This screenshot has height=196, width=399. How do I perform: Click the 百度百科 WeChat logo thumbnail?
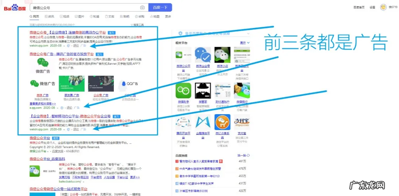pyautogui.click(x=35, y=171)
